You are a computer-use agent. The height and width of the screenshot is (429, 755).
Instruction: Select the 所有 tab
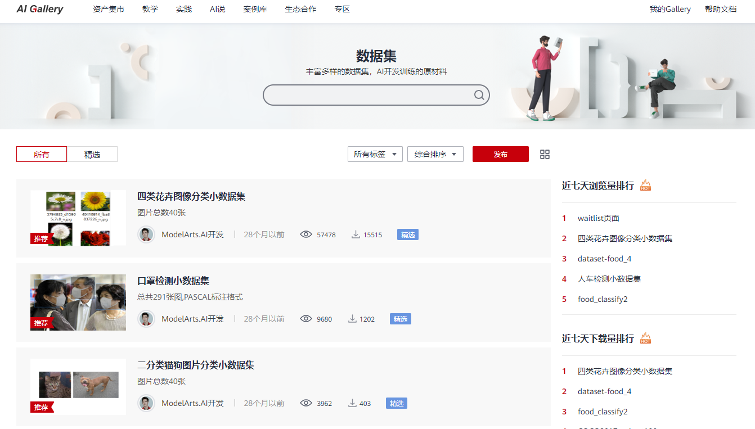[x=42, y=154]
